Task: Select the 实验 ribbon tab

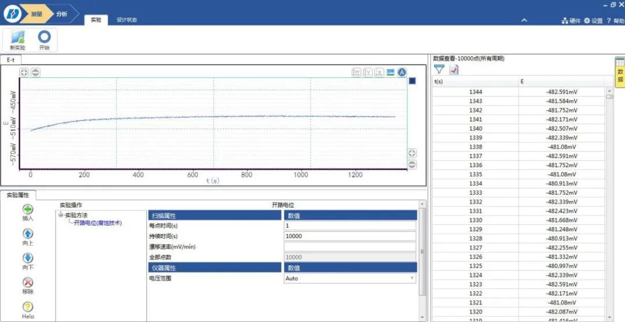Action: click(96, 20)
